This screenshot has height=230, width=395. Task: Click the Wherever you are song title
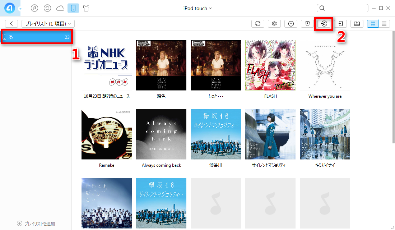pyautogui.click(x=325, y=96)
